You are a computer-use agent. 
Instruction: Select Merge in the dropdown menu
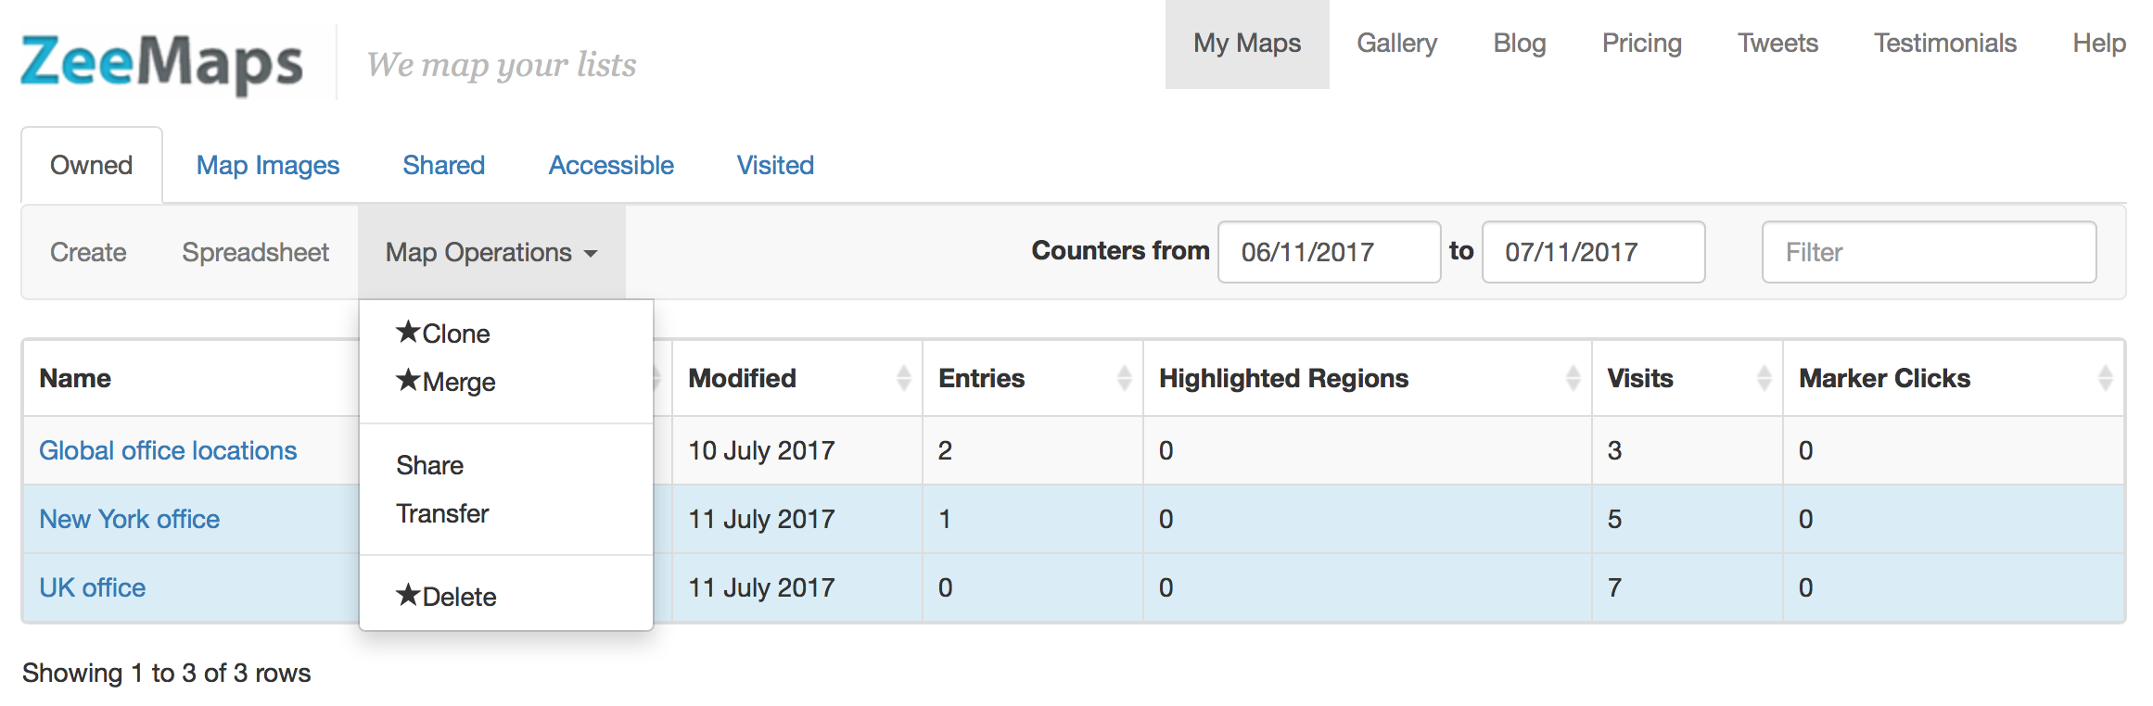tap(446, 382)
